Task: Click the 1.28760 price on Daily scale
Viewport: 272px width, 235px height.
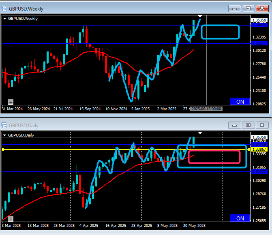Action: coord(259,194)
